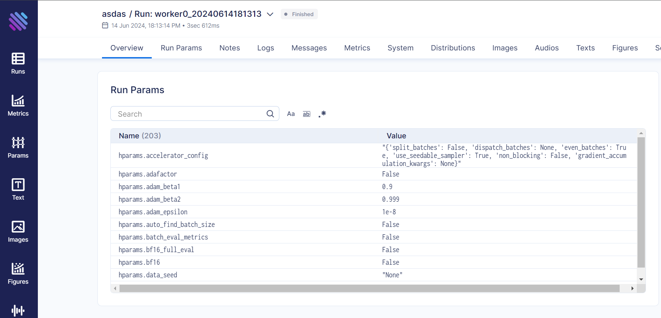Open the Images explorer in sidebar
The height and width of the screenshot is (318, 661).
(18, 231)
